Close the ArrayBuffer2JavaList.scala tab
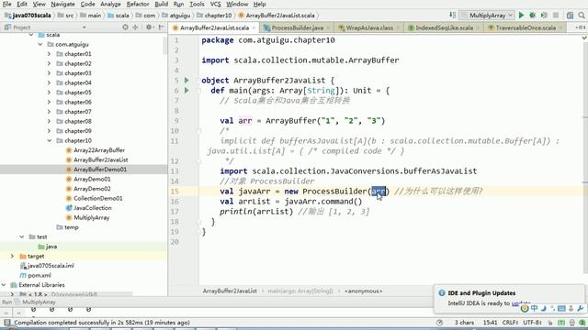Screen dimensions: 588x330 click(x=254, y=27)
